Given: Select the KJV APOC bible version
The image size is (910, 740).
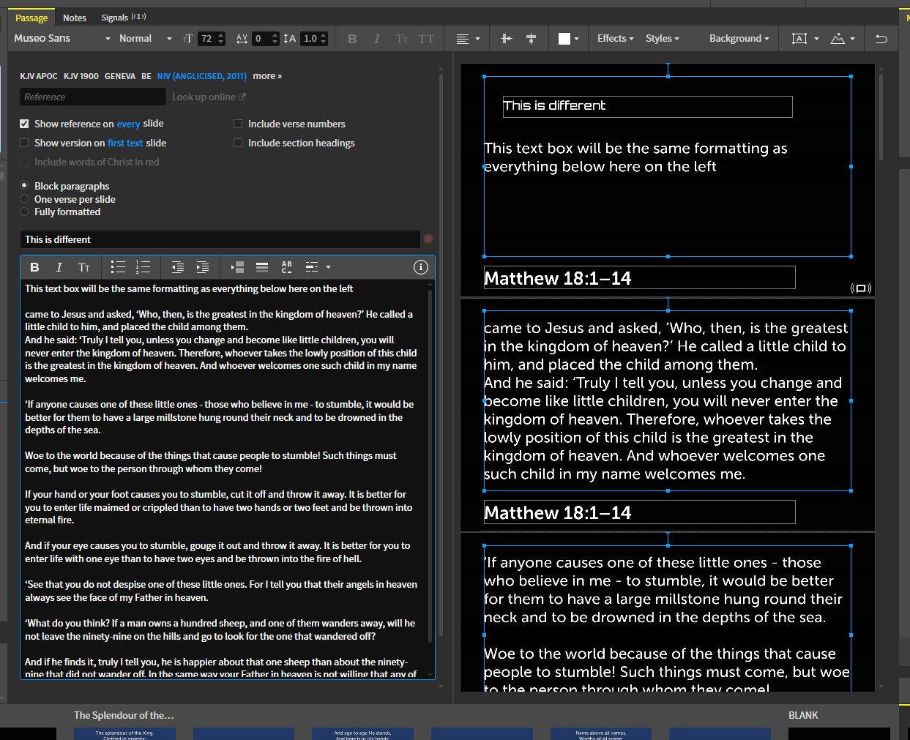Looking at the screenshot, I should pos(39,76).
